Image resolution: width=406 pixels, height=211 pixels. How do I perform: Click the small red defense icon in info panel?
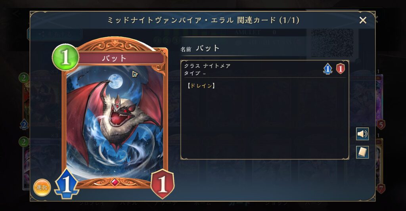(340, 69)
